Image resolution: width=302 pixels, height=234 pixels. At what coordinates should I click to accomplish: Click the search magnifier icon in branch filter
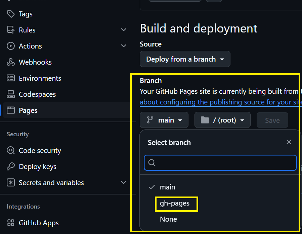coord(152,163)
